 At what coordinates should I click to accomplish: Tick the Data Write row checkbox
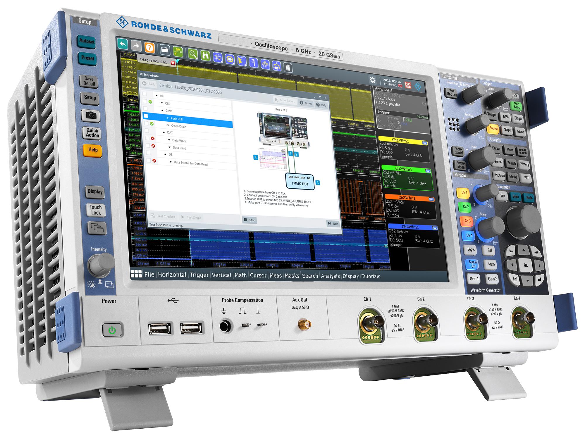pos(147,138)
